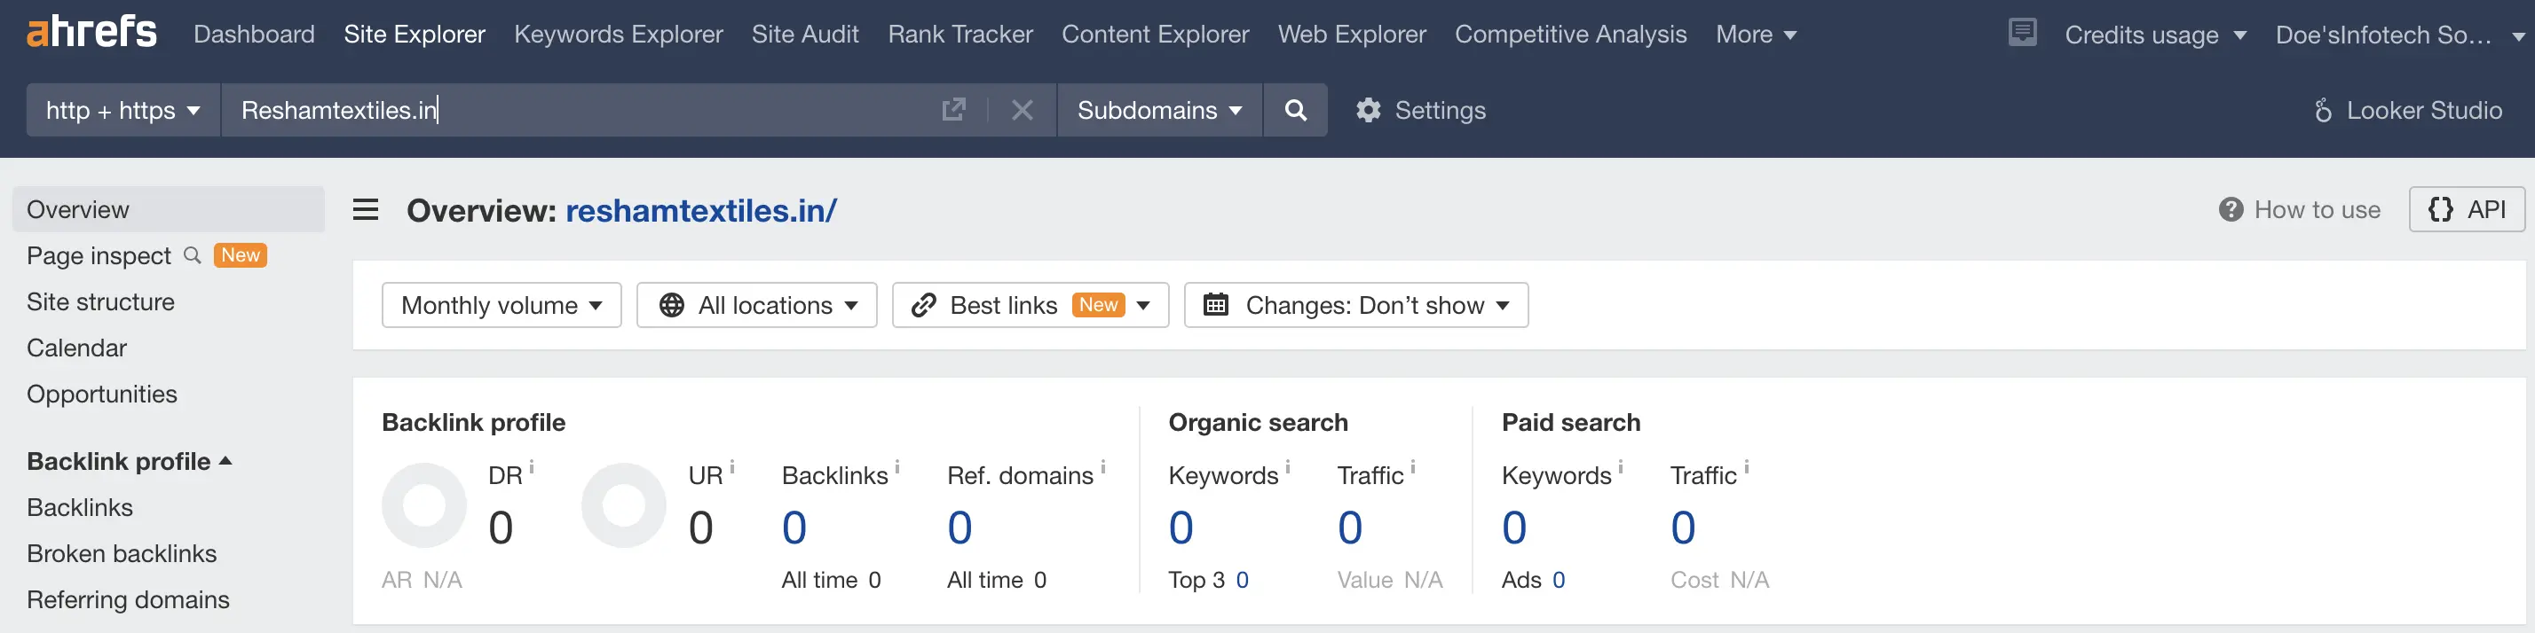
Task: Select Page inspect in sidebar
Action: point(99,255)
